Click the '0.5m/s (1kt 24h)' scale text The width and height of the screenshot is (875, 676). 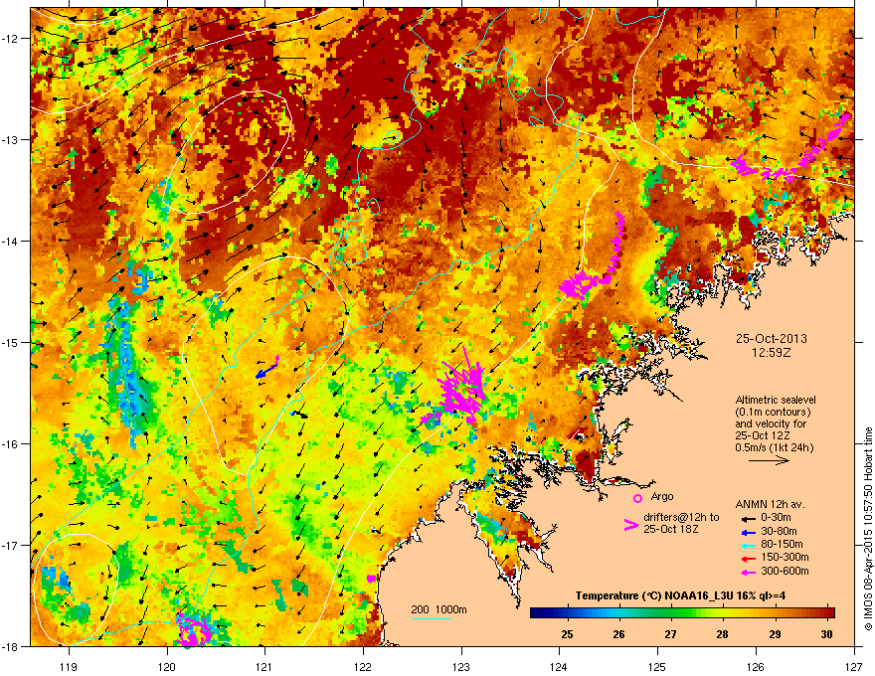point(774,448)
